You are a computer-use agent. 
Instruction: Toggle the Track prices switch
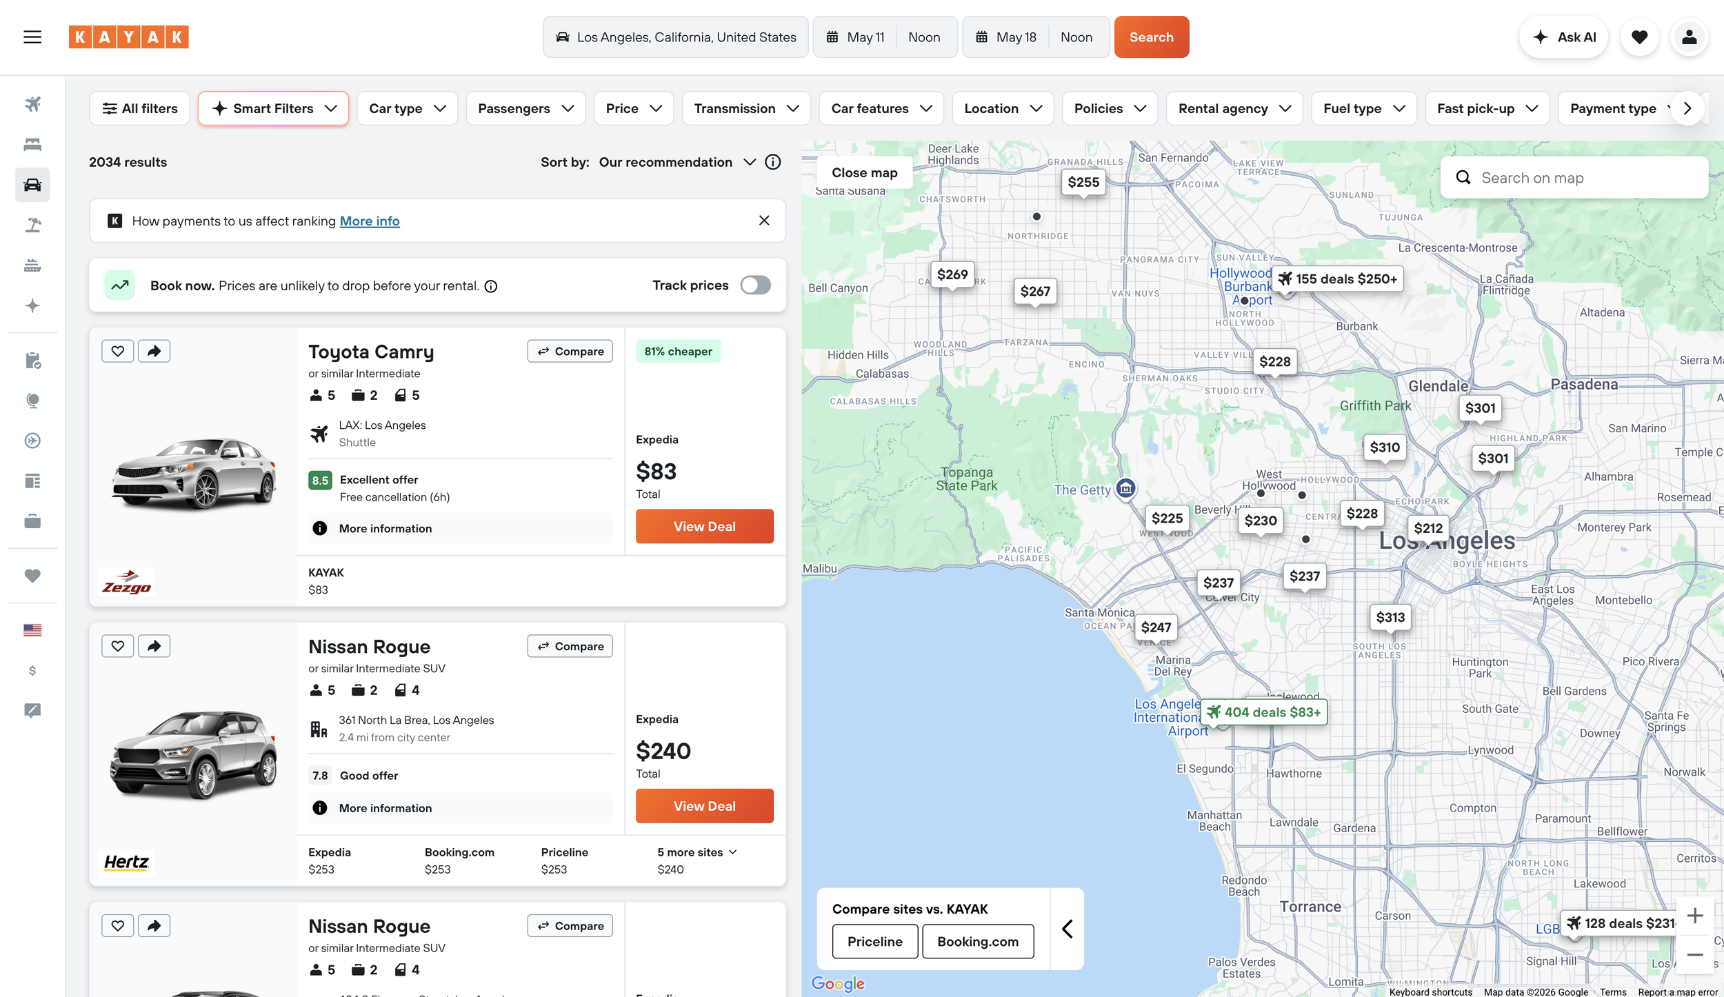(x=755, y=285)
